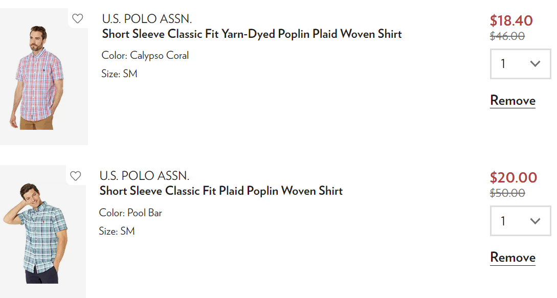This screenshot has width=557, height=298.
Task: Click the $20.00 sale price
Action: point(513,178)
